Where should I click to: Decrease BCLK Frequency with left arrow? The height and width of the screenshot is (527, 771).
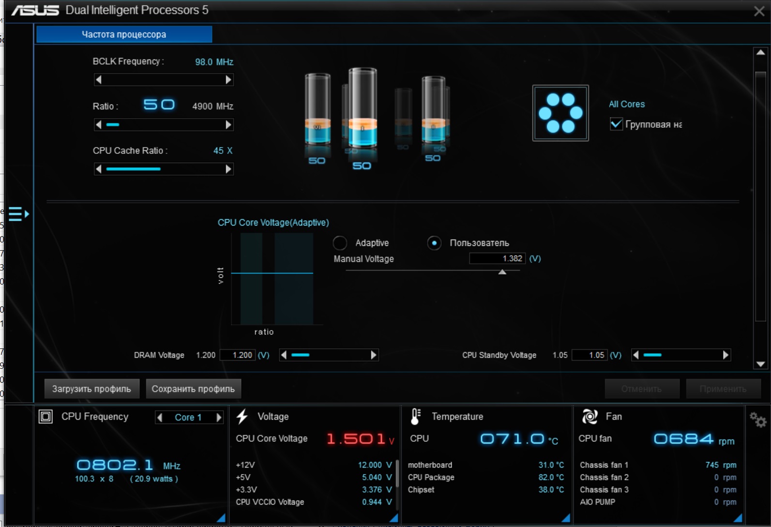(x=99, y=80)
